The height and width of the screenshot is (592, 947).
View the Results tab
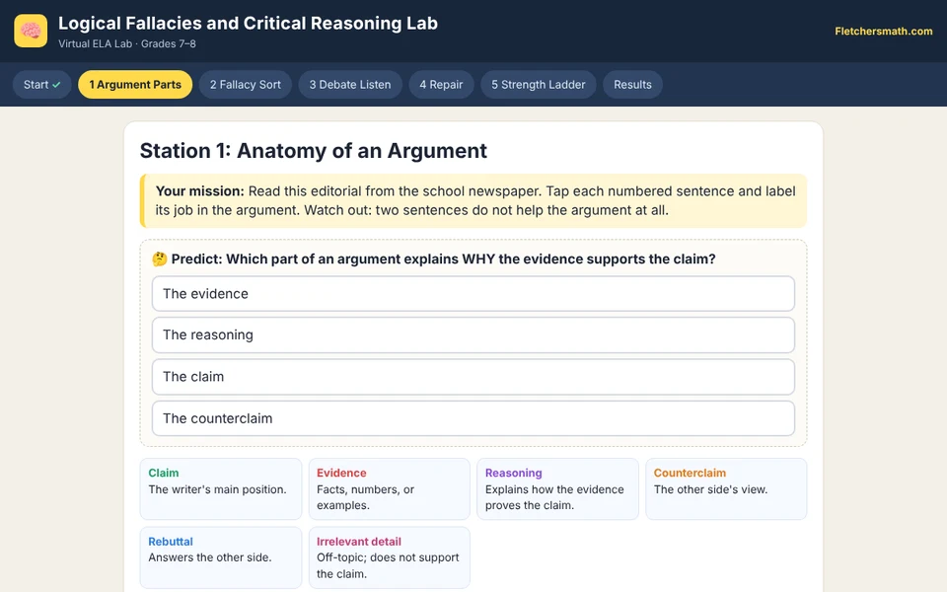[x=632, y=85]
